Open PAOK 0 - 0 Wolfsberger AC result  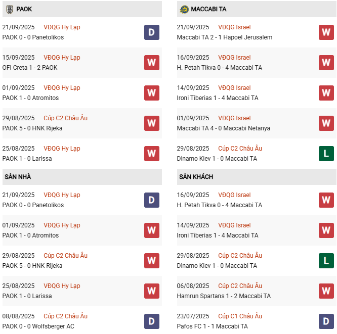pyautogui.click(x=38, y=326)
